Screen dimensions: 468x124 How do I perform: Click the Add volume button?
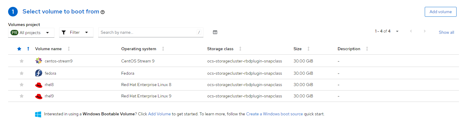click(x=440, y=12)
